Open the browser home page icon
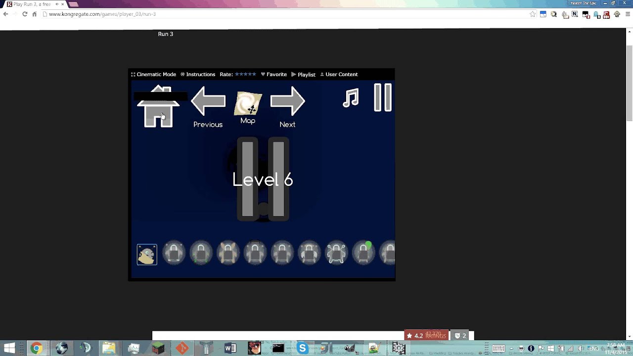The height and width of the screenshot is (356, 633). tap(35, 14)
